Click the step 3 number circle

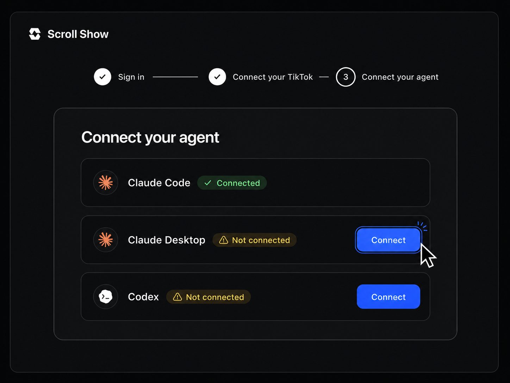(346, 77)
